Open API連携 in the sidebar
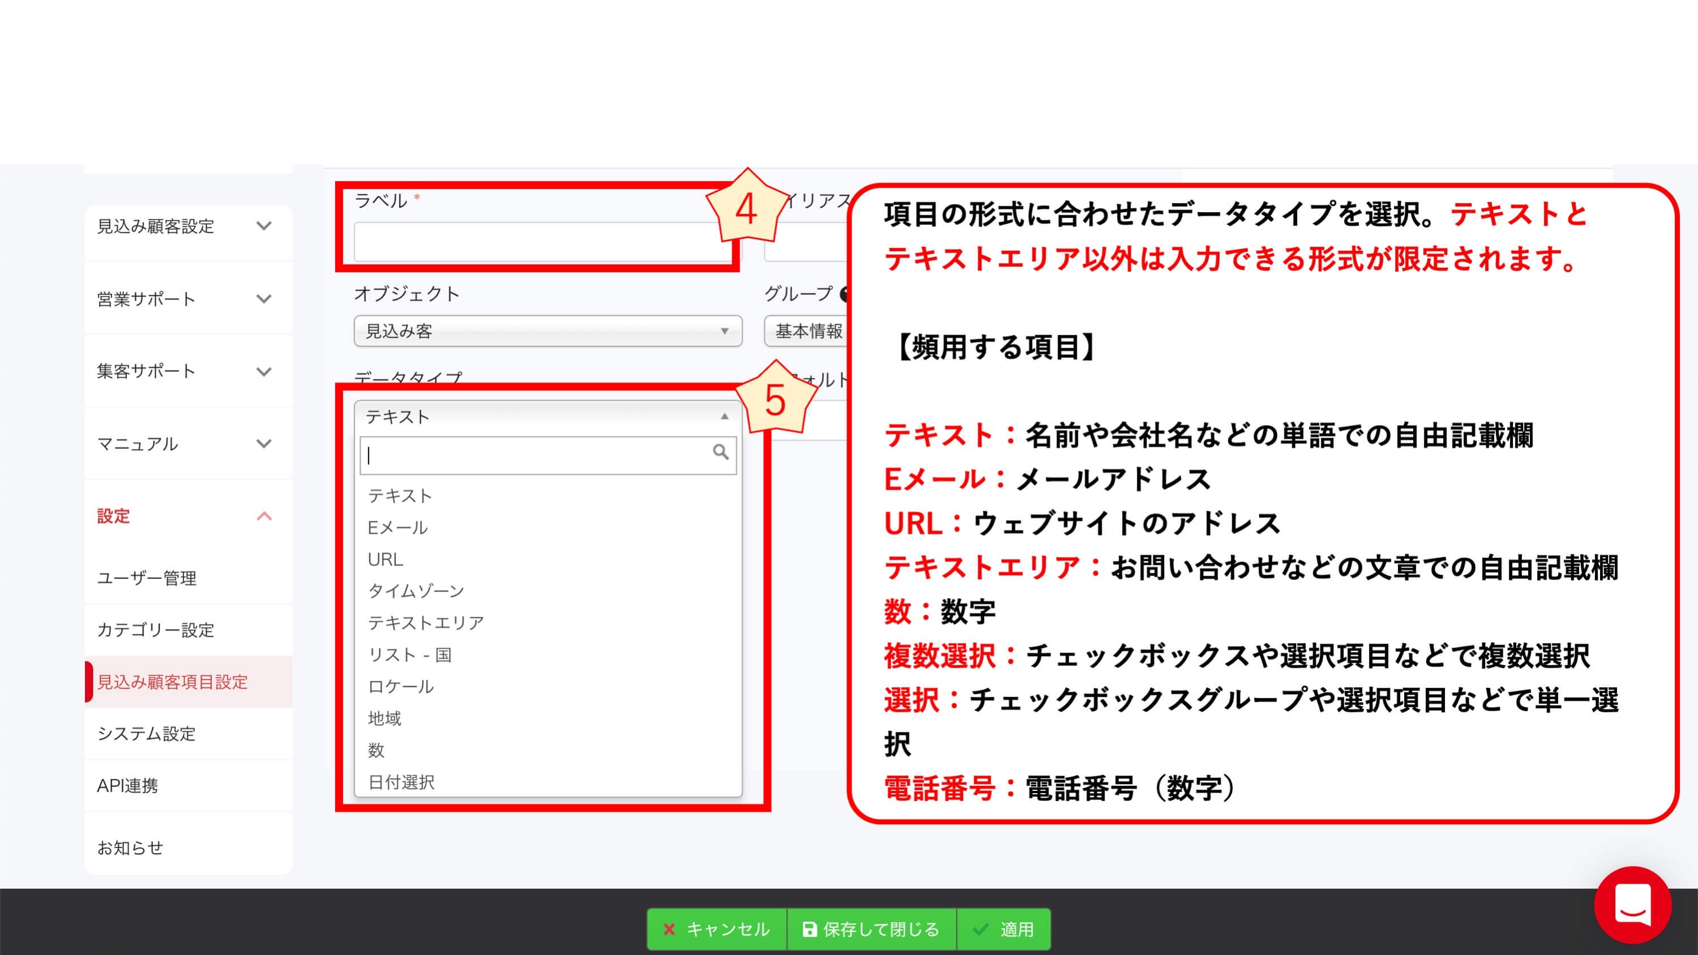The image size is (1698, 955). [127, 786]
